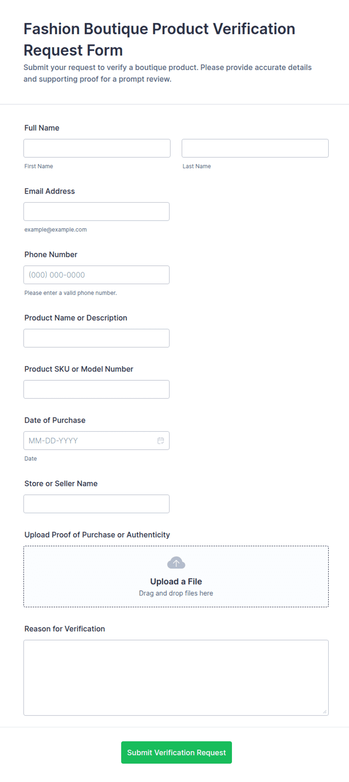Click the Product SKU or Model Number field
The width and height of the screenshot is (349, 782).
click(x=96, y=389)
